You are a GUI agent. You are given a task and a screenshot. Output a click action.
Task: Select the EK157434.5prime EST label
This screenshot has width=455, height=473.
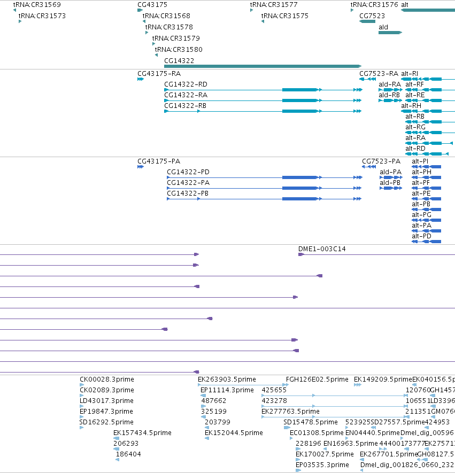pos(142,433)
